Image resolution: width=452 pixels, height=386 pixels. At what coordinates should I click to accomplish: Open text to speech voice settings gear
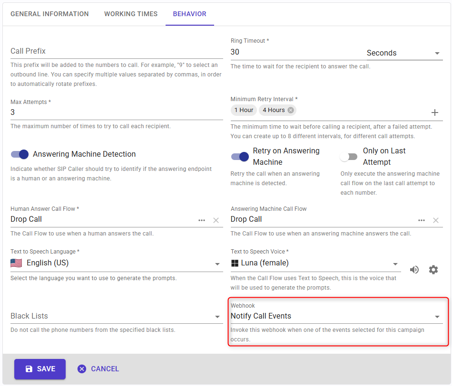(433, 270)
